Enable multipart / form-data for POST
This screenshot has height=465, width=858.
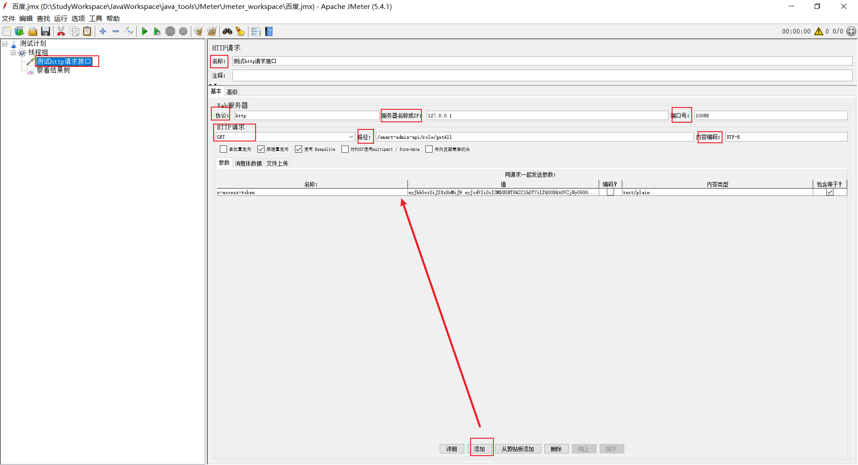(345, 149)
